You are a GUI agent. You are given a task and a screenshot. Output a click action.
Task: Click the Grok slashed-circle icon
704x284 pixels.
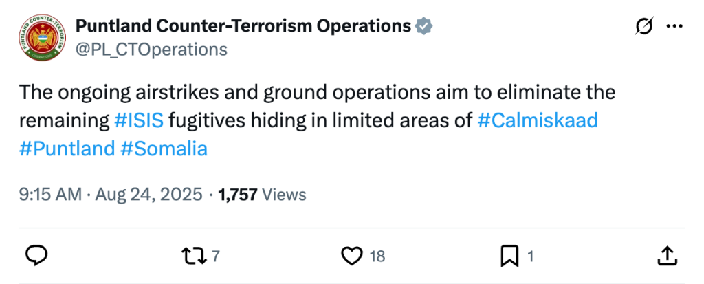(x=644, y=26)
